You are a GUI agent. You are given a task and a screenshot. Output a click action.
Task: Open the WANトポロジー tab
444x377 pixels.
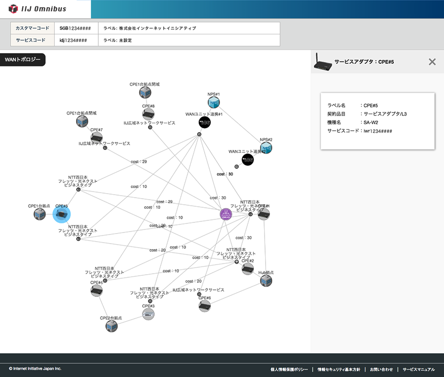click(23, 59)
